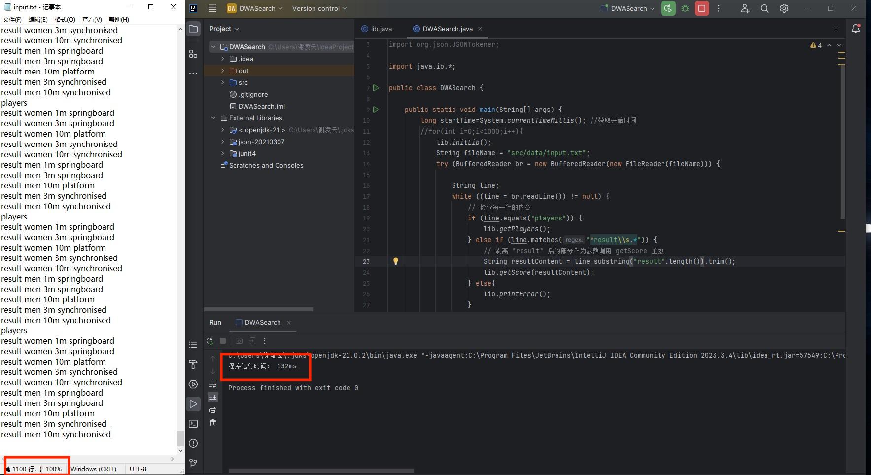Open the Project view dropdown
This screenshot has width=871, height=475.
(x=224, y=29)
